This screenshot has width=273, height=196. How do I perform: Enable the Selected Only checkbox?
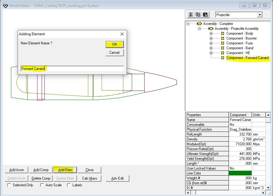coord(9,185)
